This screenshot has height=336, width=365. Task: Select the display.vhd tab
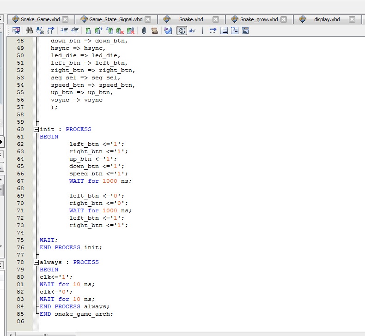point(327,19)
